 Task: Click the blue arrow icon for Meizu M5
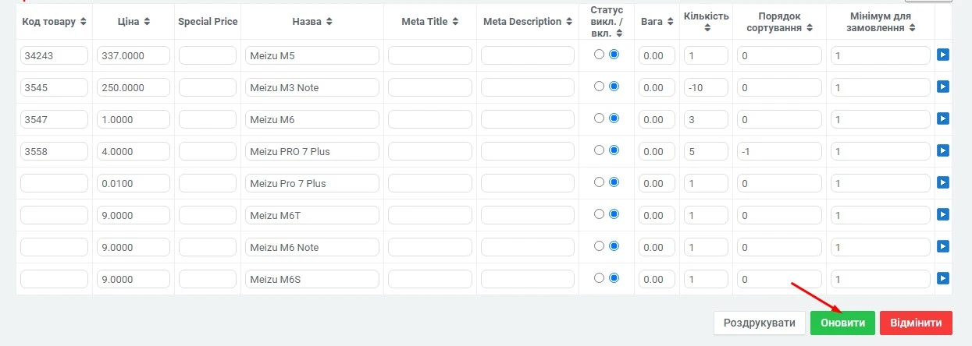(943, 55)
